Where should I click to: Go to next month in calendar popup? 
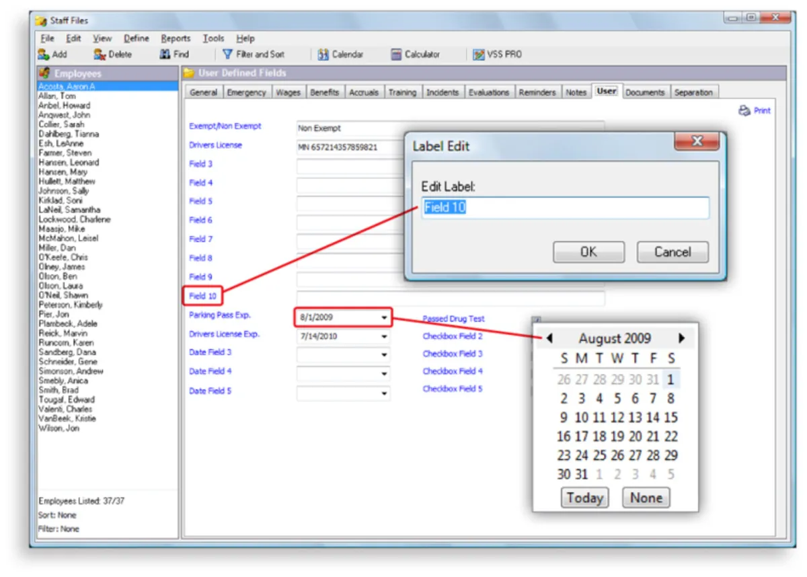tap(682, 338)
